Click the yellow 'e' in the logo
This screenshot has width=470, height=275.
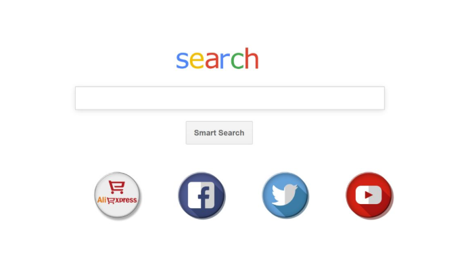[x=196, y=60]
